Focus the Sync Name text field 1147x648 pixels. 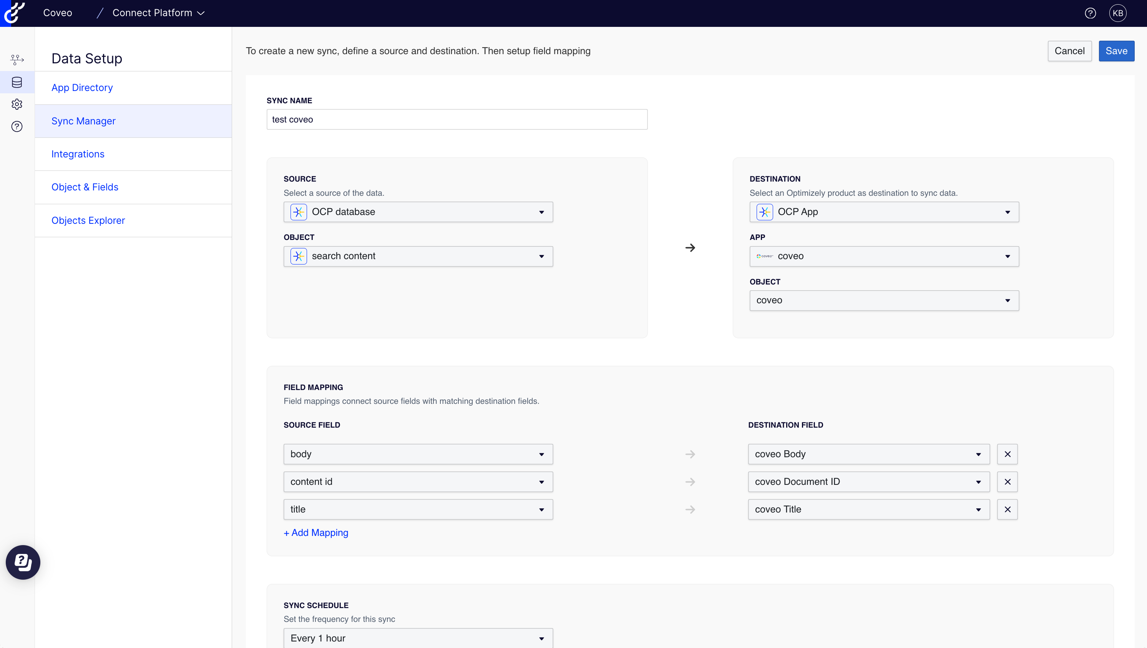pyautogui.click(x=456, y=119)
